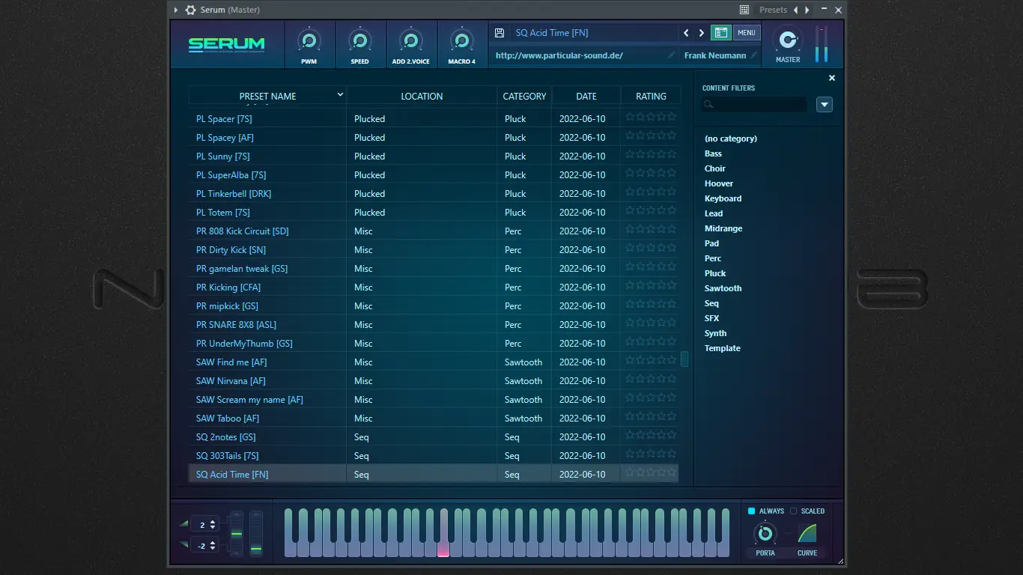Click the Master volume knob
Screen dimensions: 1023x575
[787, 40]
